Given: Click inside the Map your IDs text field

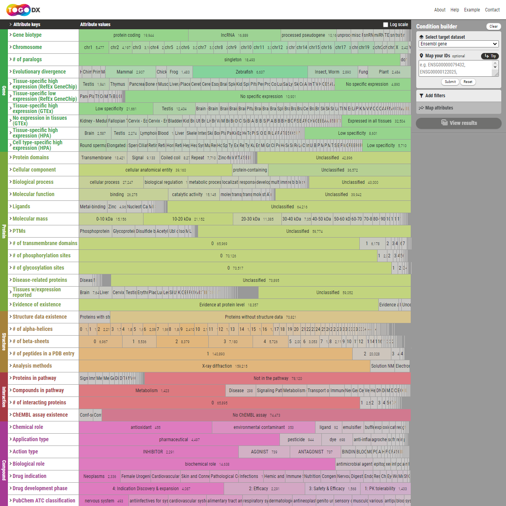Looking at the screenshot, I should [455, 68].
